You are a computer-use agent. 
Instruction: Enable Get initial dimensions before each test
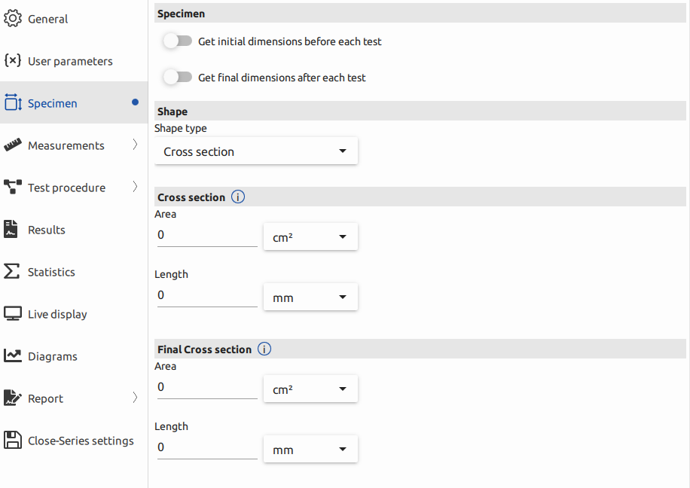pyautogui.click(x=178, y=41)
